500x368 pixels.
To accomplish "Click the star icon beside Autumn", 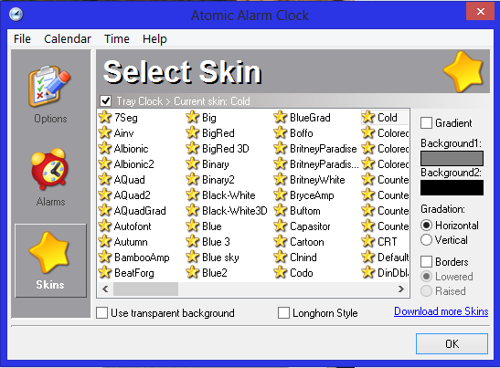I will [104, 241].
